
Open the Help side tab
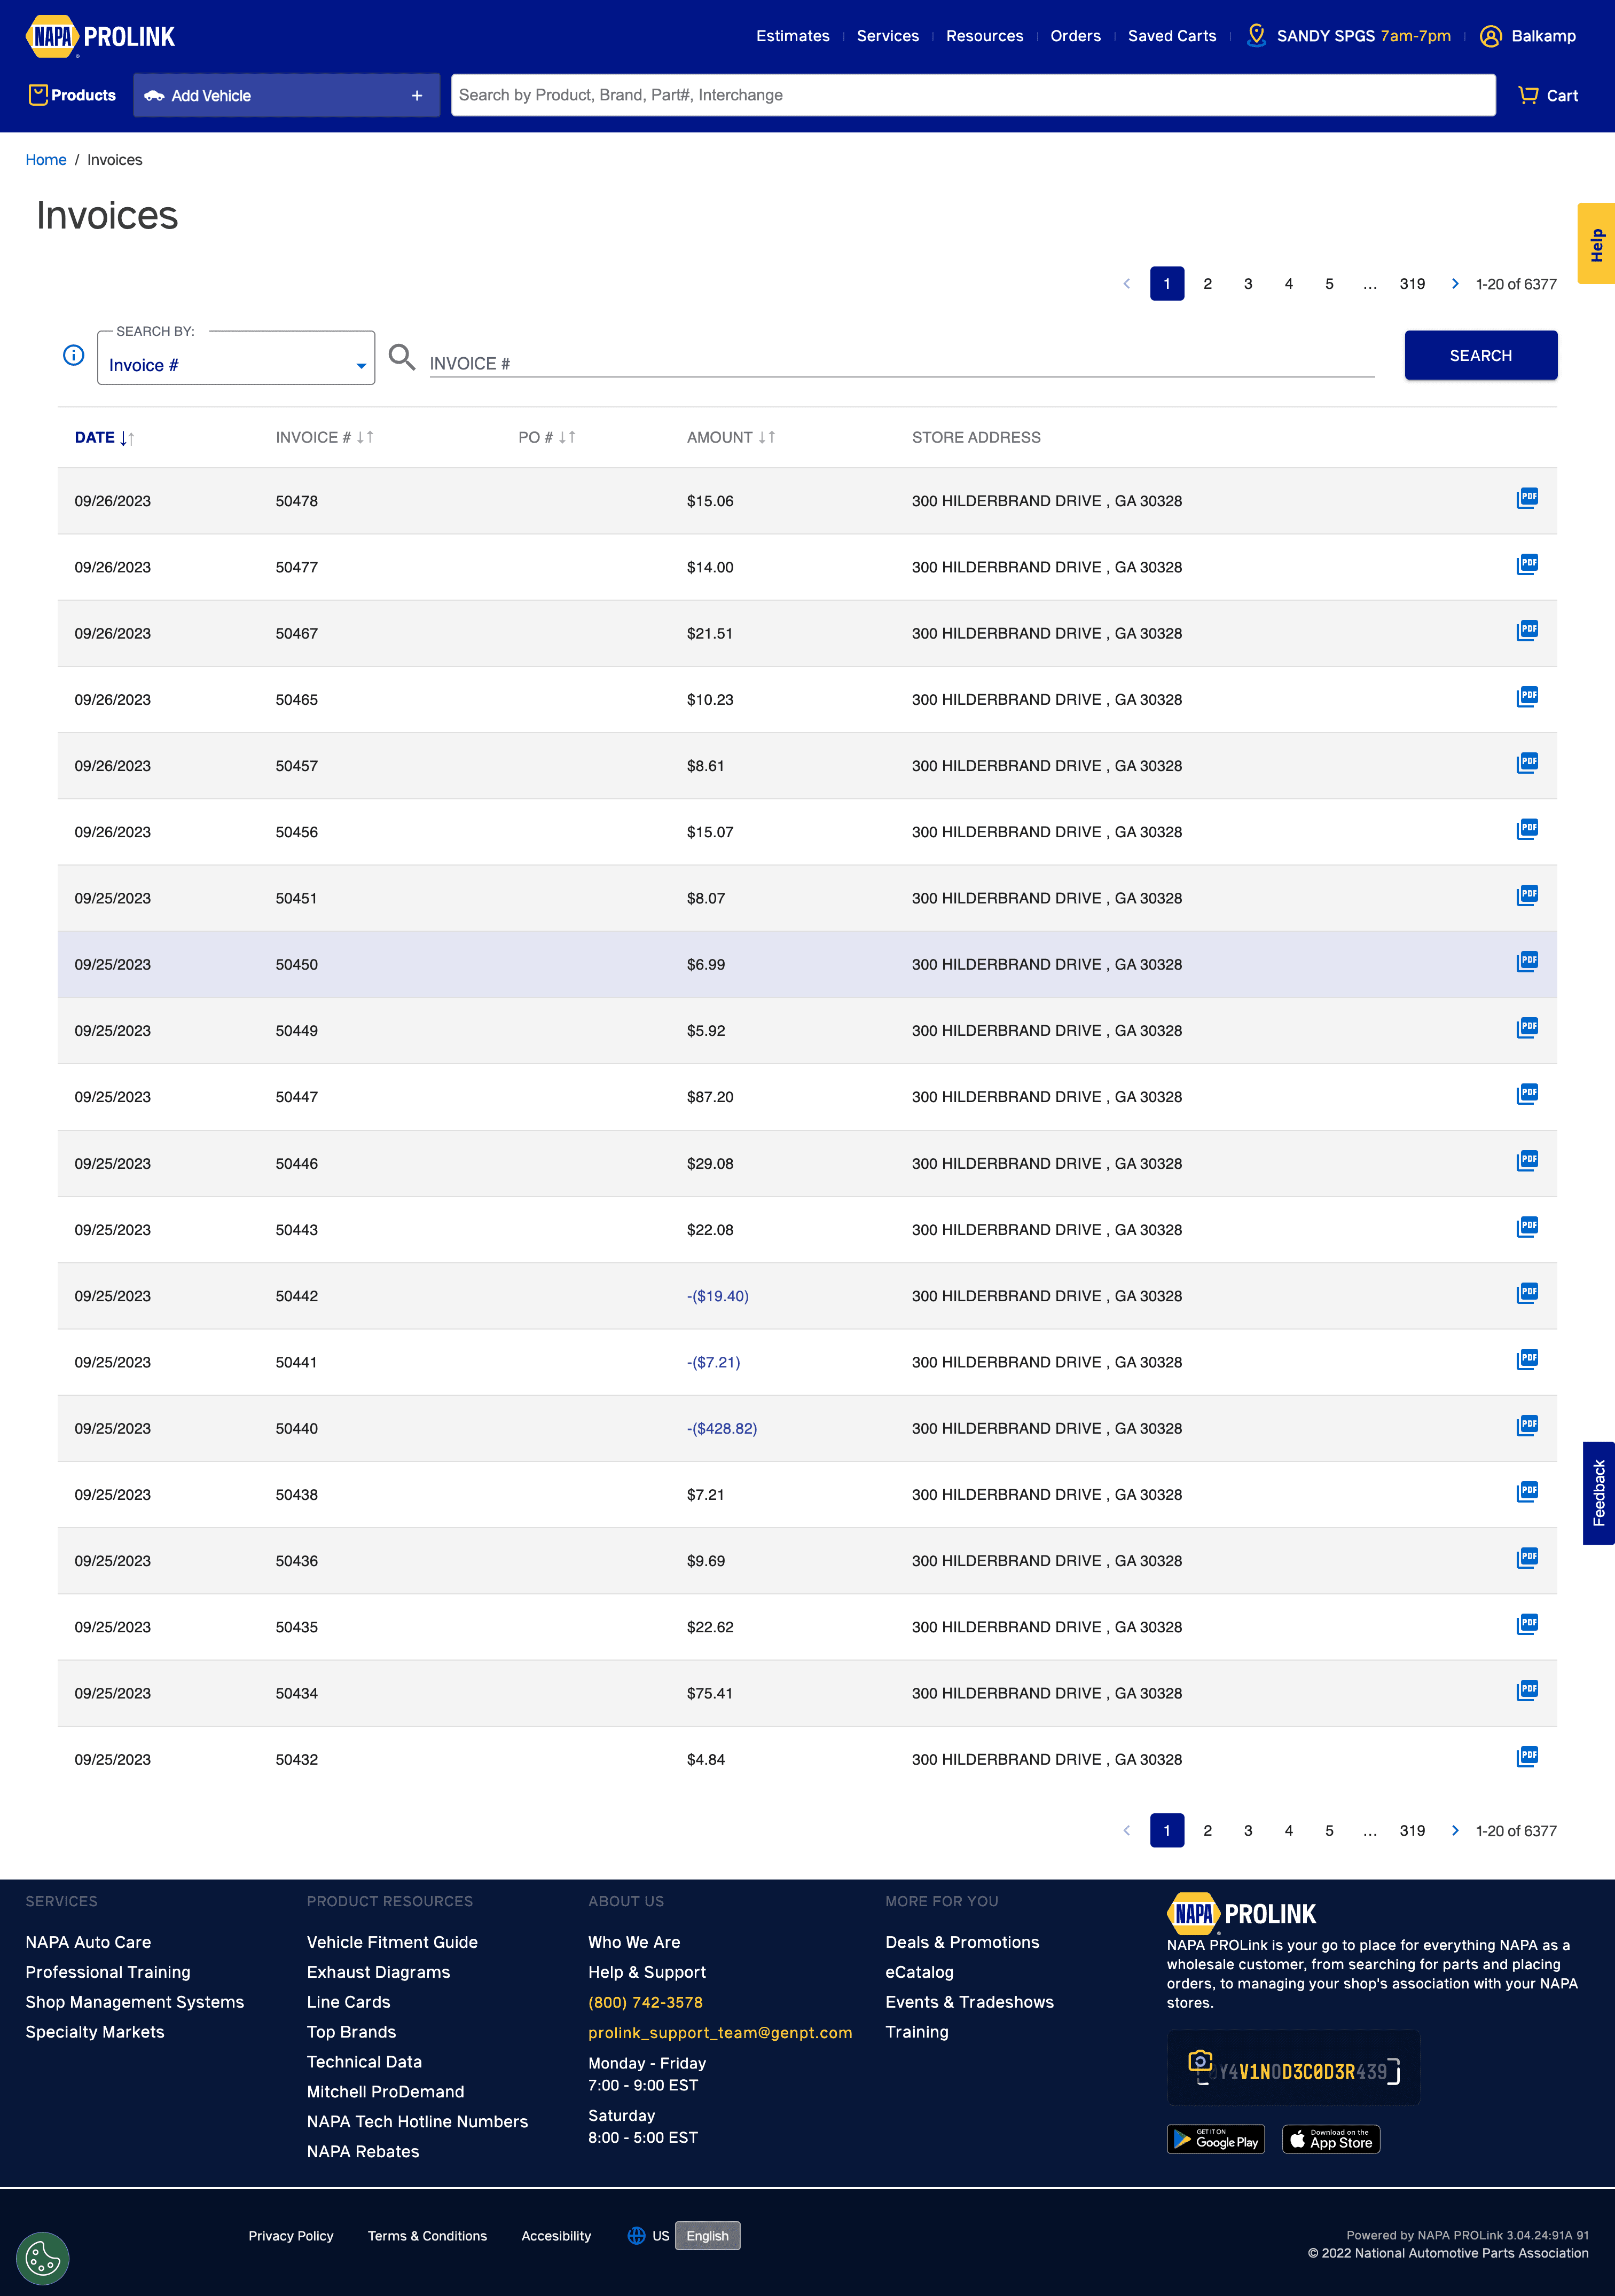tap(1596, 244)
